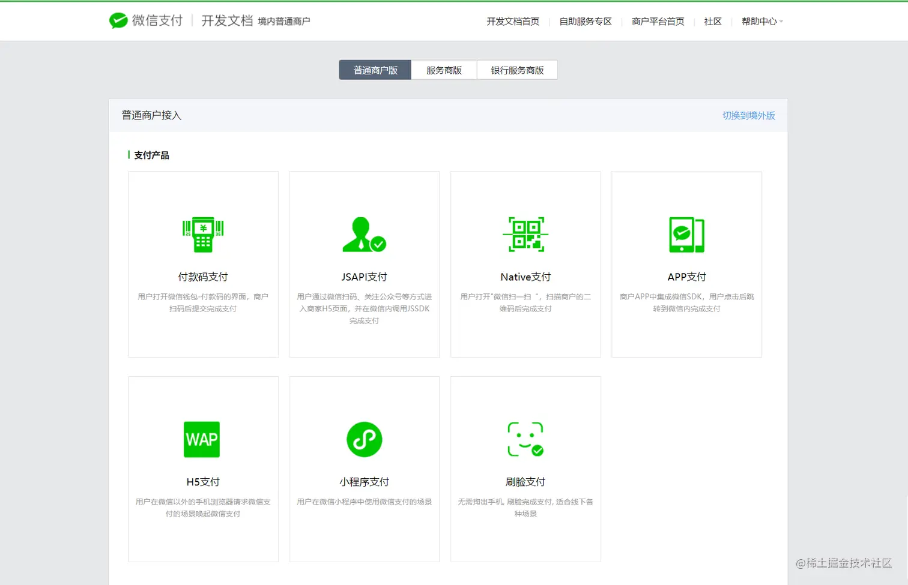
Task: Open the APP支付 title link
Action: coord(686,277)
